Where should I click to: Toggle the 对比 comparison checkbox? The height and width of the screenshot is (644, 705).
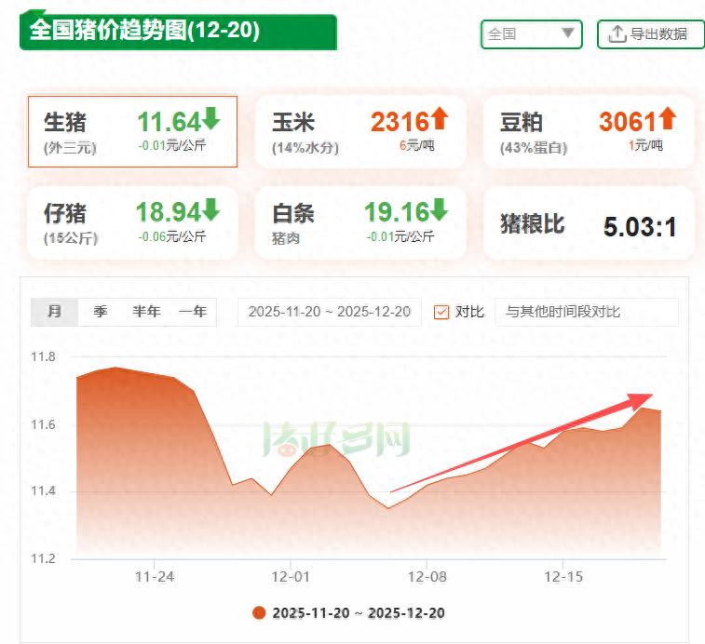[441, 312]
